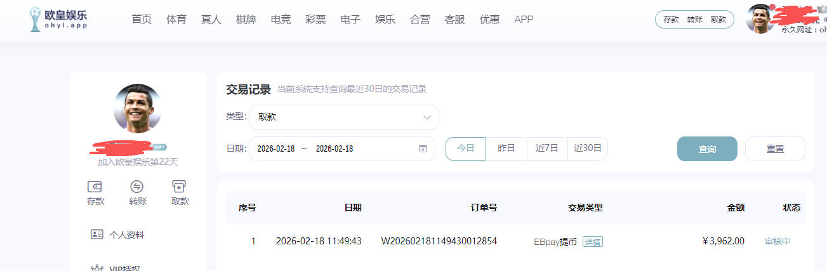The image size is (827, 271).
Task: Open the 类型 dropdown showing 取款
Action: click(343, 117)
